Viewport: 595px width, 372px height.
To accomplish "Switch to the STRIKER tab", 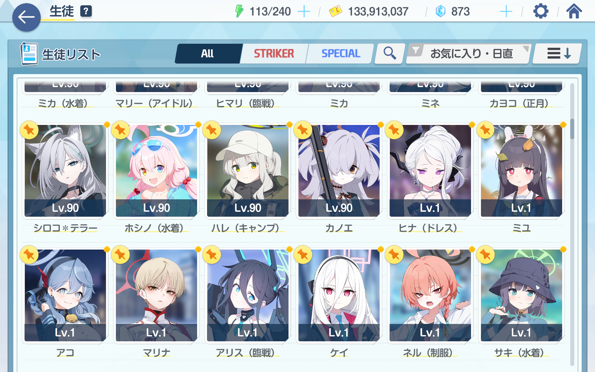I will (x=274, y=53).
